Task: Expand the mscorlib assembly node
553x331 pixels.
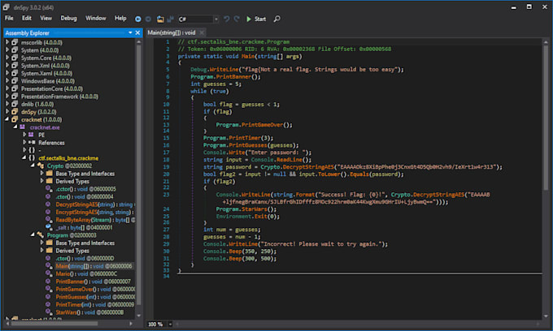Action: pyautogui.click(x=7, y=42)
